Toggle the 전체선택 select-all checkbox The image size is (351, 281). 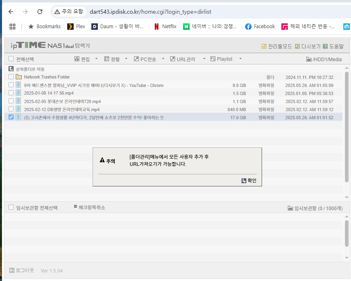[11, 59]
